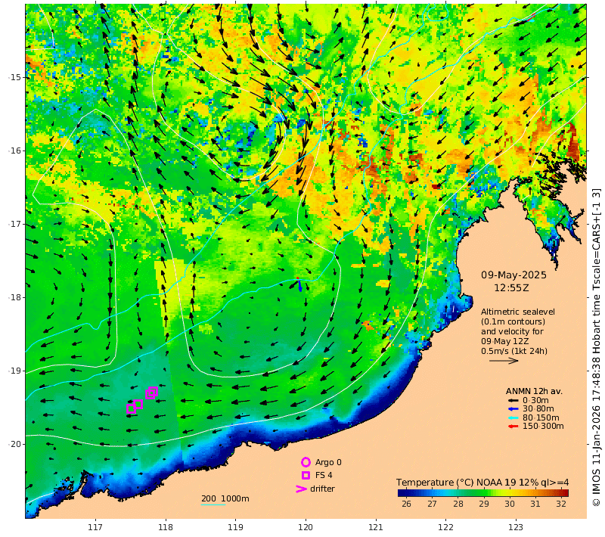The width and height of the screenshot is (605, 537).
Task: Click the '30-80m' depth label
Action: (538, 409)
